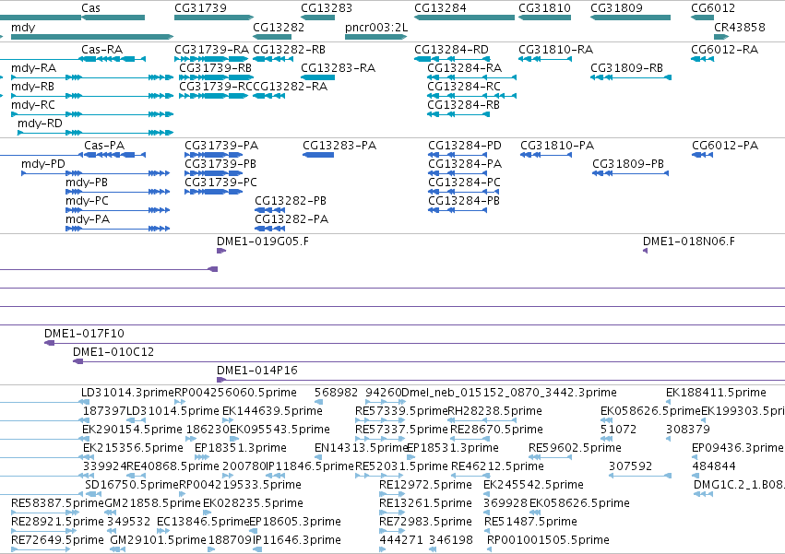Select the CG13284-RB transcript label
785x554 pixels.
463,105
